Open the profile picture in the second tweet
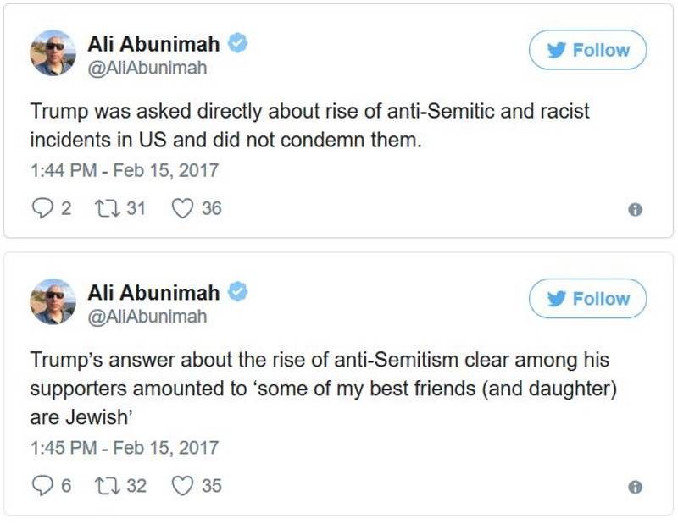The height and width of the screenshot is (524, 678). (x=53, y=301)
